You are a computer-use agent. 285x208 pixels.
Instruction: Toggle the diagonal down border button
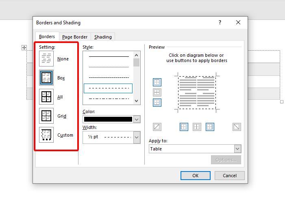pyautogui.click(x=237, y=127)
